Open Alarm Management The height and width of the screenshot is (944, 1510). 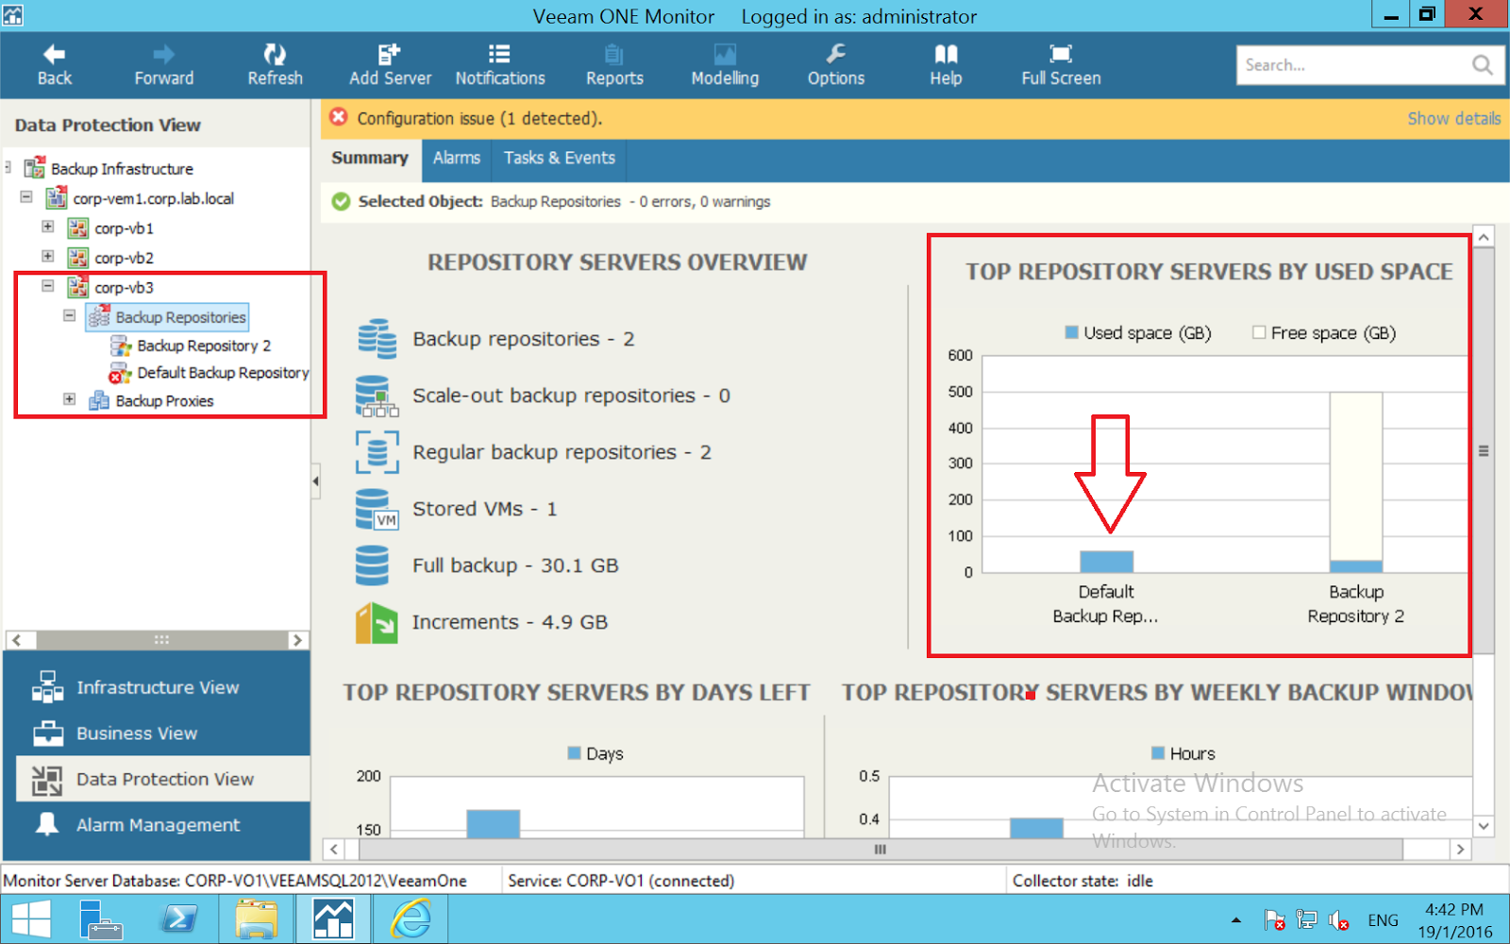(158, 825)
